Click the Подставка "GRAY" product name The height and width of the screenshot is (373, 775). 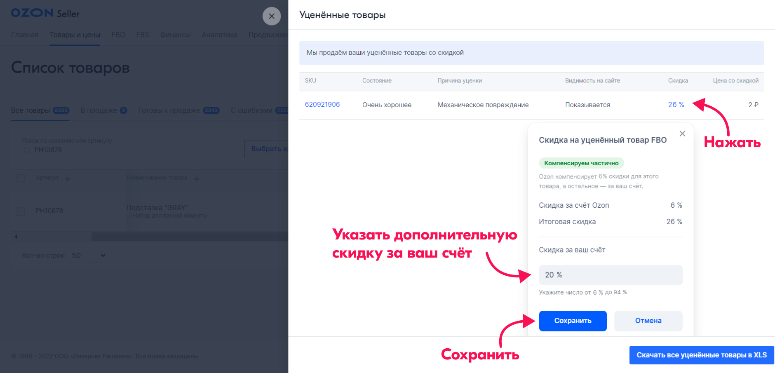[157, 208]
